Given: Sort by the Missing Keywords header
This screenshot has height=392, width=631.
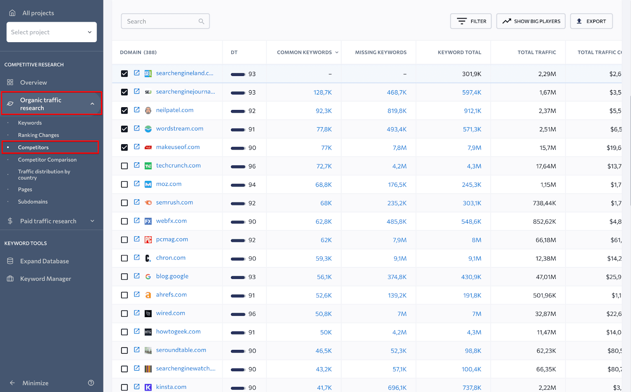Looking at the screenshot, I should [x=381, y=52].
